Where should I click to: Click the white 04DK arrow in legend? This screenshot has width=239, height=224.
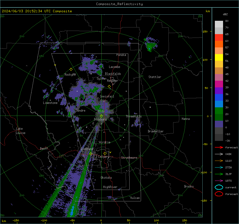(219, 154)
